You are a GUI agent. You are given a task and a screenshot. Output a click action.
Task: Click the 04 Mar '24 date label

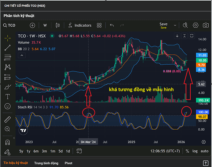[x=88, y=142]
